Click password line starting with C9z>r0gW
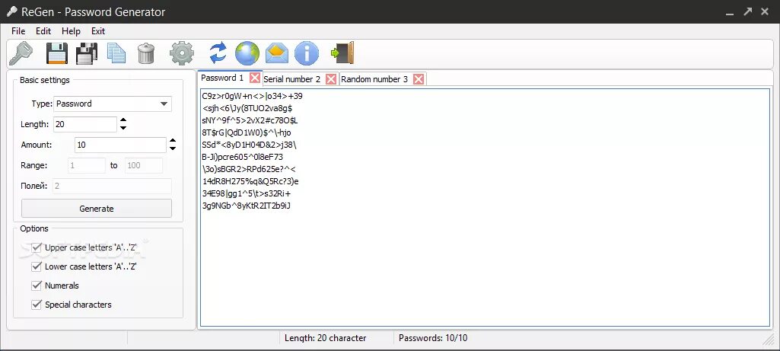 click(252, 96)
